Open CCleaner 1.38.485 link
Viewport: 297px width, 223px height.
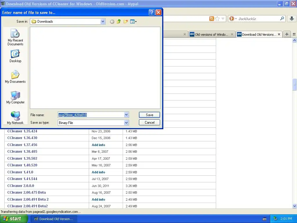(x=22, y=152)
